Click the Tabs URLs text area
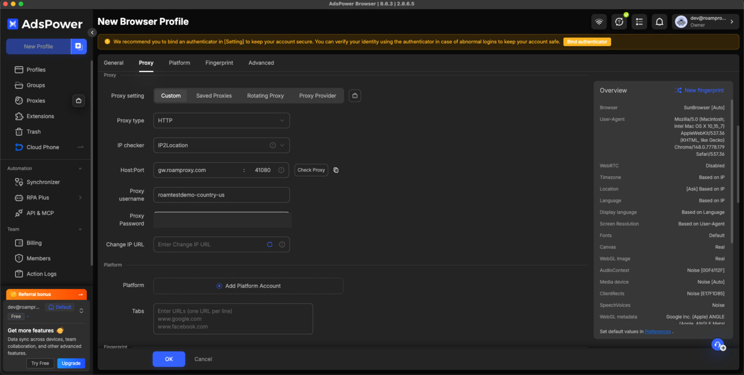Screen dimensions: 744x375 click(x=233, y=319)
